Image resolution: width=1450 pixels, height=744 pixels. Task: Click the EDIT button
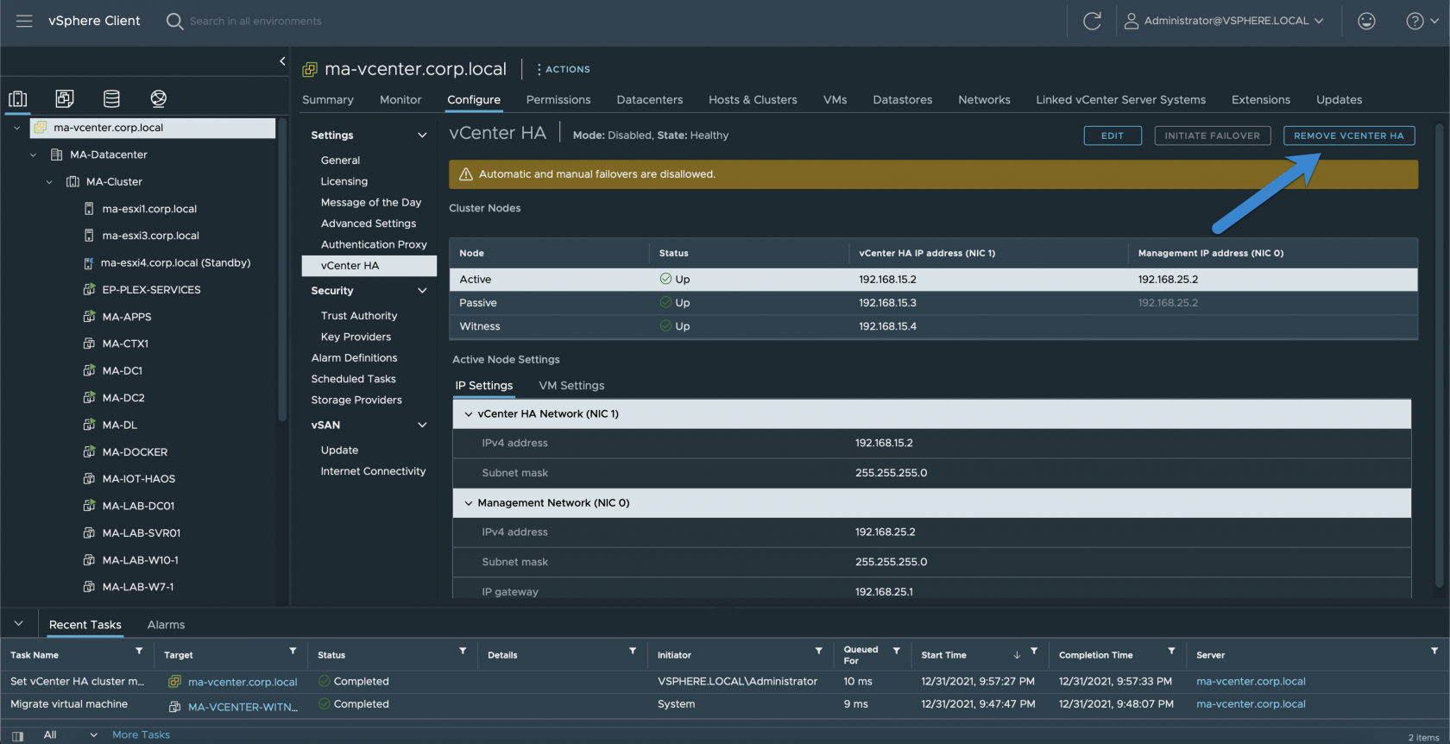tap(1113, 136)
